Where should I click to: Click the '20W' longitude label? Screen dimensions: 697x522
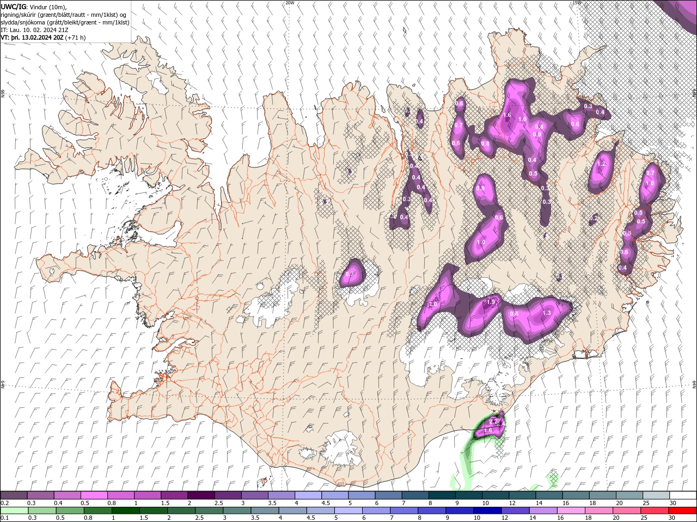290,3
